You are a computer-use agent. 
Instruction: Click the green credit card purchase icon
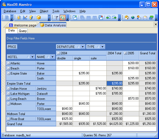click(151, 18)
